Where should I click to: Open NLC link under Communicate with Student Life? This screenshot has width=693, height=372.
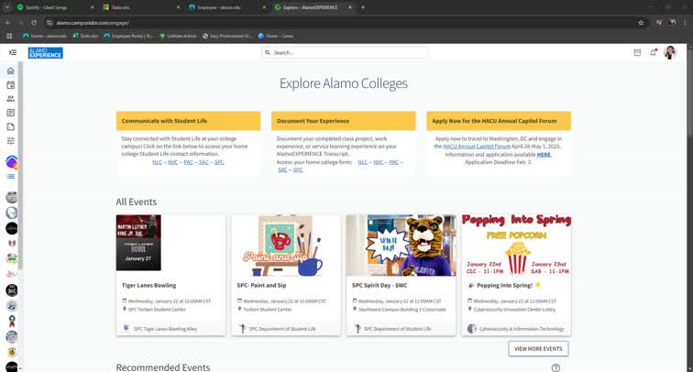tap(157, 162)
